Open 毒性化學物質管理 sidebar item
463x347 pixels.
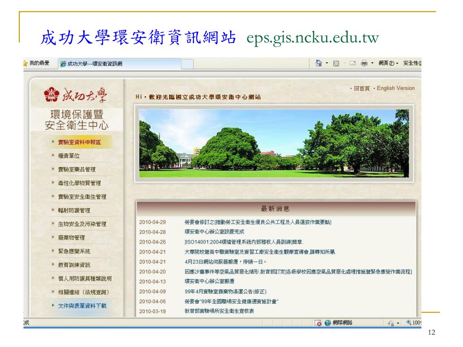point(80,183)
